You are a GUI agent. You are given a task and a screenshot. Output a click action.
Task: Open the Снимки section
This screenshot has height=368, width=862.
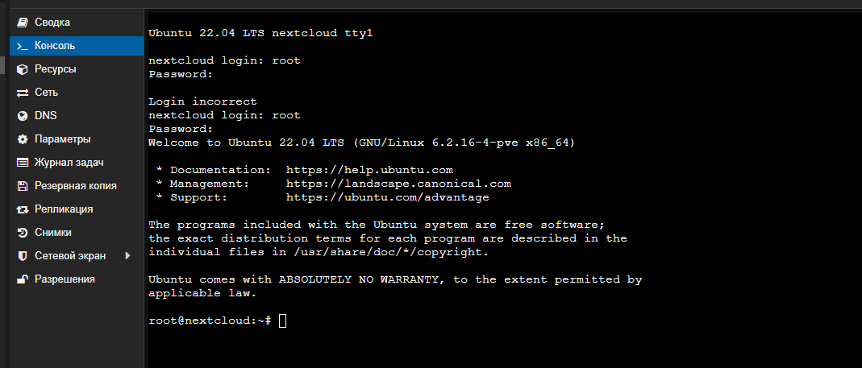click(77, 233)
